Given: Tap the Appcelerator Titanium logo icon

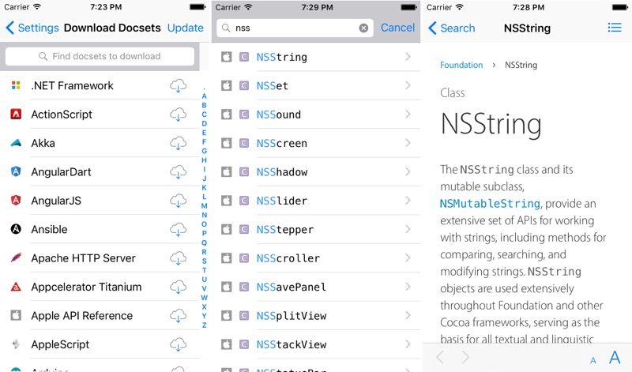Looking at the screenshot, I should [x=16, y=287].
